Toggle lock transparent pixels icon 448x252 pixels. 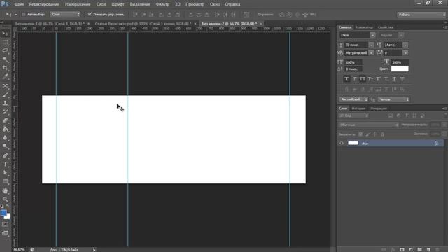(360, 134)
